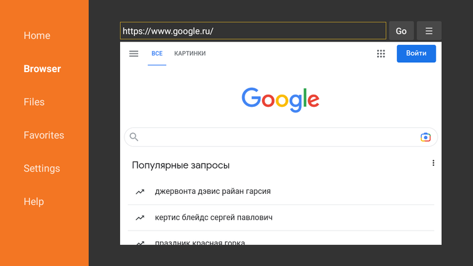Image resolution: width=473 pixels, height=266 pixels.
Task: Go to Home in the sidebar
Action: pyautogui.click(x=37, y=35)
